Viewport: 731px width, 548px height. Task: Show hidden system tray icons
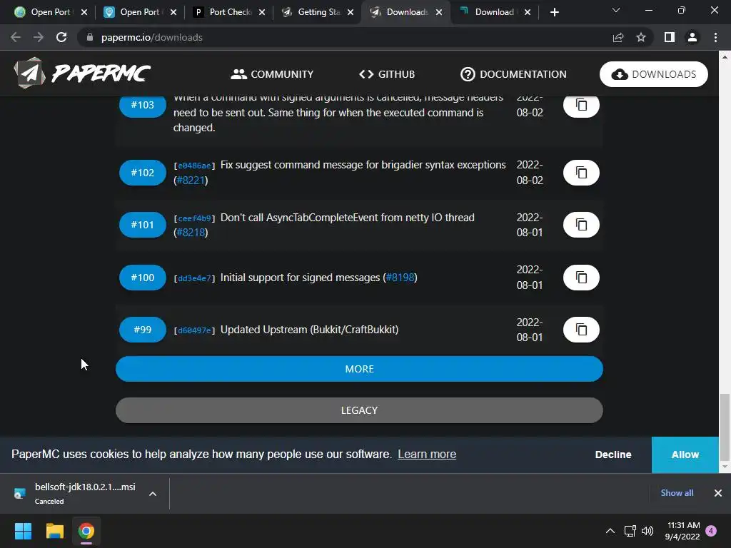tap(610, 531)
